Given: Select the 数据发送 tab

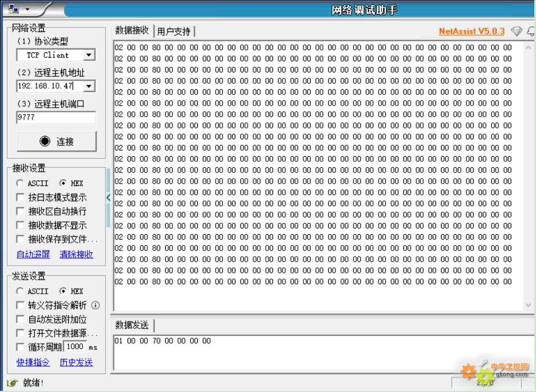Looking at the screenshot, I should click(132, 325).
